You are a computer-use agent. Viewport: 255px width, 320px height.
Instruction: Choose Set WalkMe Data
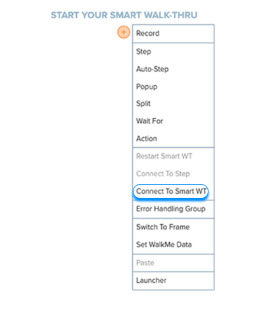pos(173,244)
